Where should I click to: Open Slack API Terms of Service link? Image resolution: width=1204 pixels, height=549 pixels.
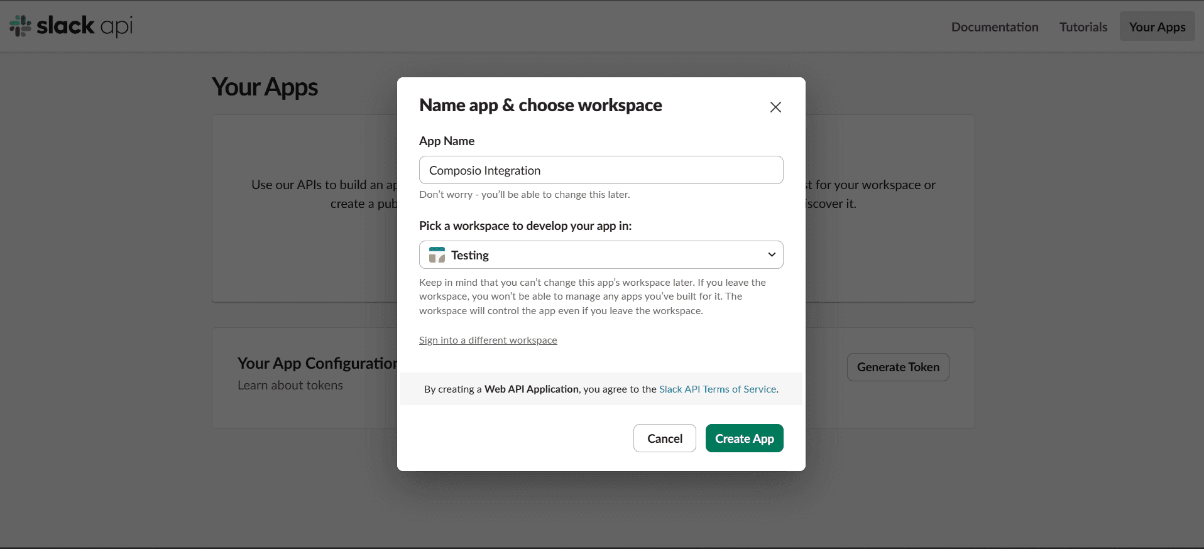pyautogui.click(x=718, y=389)
